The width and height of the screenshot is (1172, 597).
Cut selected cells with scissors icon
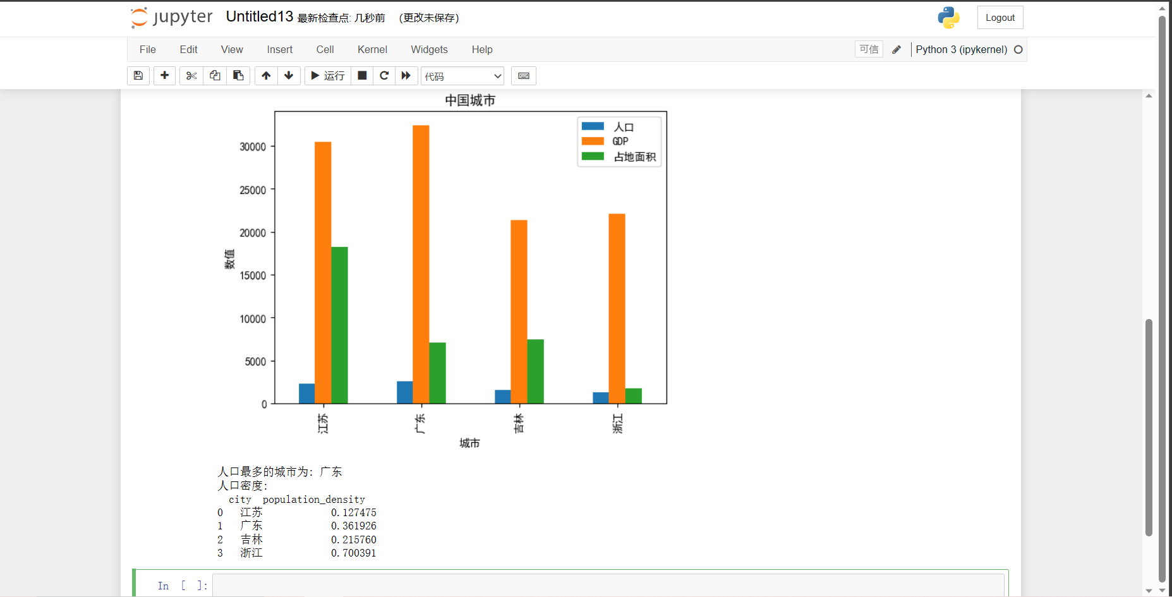191,76
